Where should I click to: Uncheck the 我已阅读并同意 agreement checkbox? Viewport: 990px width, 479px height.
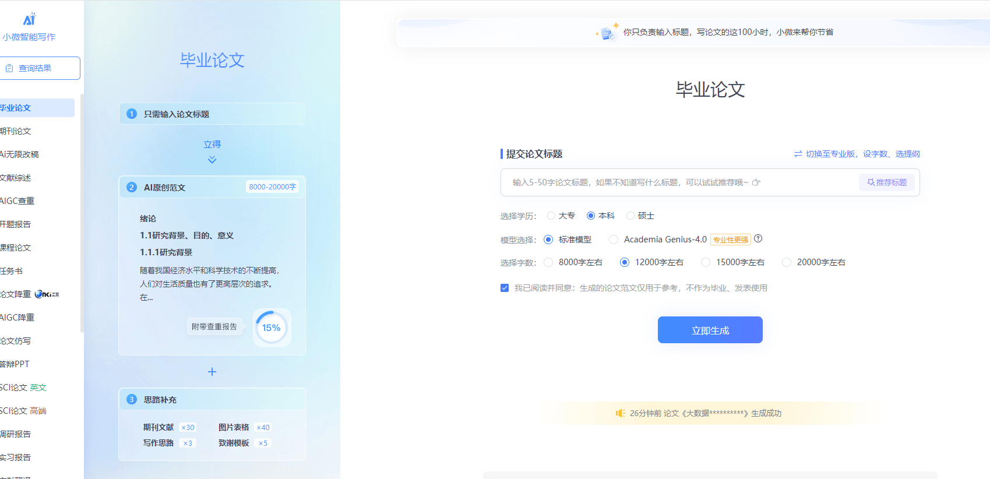[x=505, y=288]
